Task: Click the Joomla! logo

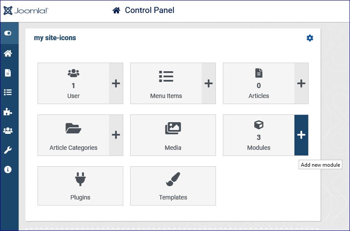Action: tap(26, 10)
